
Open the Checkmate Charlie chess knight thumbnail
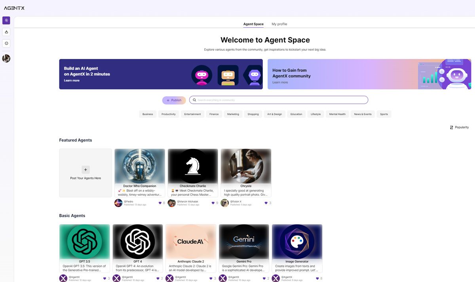click(193, 166)
